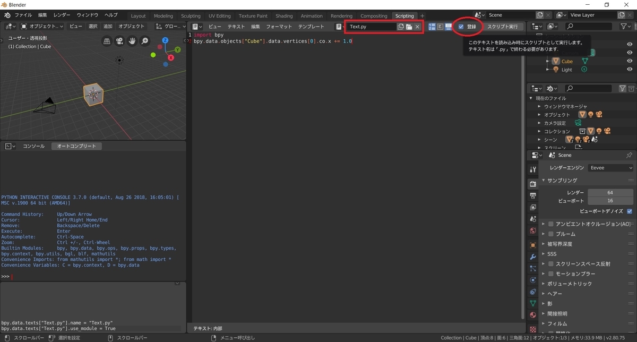Switch to the Shading workspace tab

pyautogui.click(x=284, y=16)
